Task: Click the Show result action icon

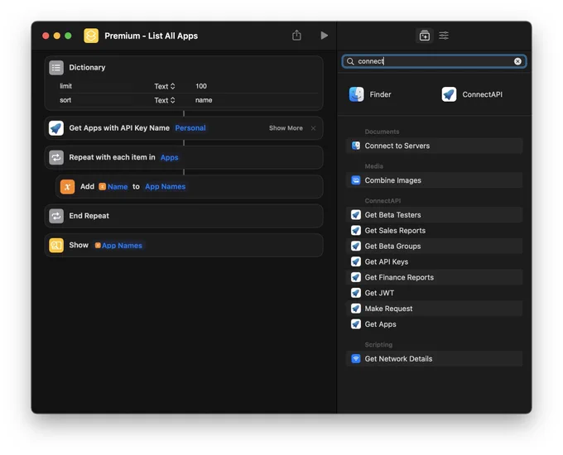Action: click(x=56, y=246)
